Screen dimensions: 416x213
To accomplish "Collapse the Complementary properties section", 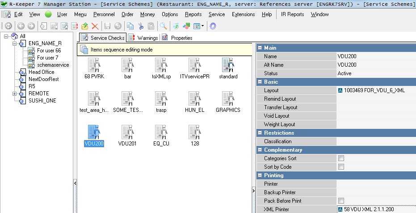I will point(260,150).
